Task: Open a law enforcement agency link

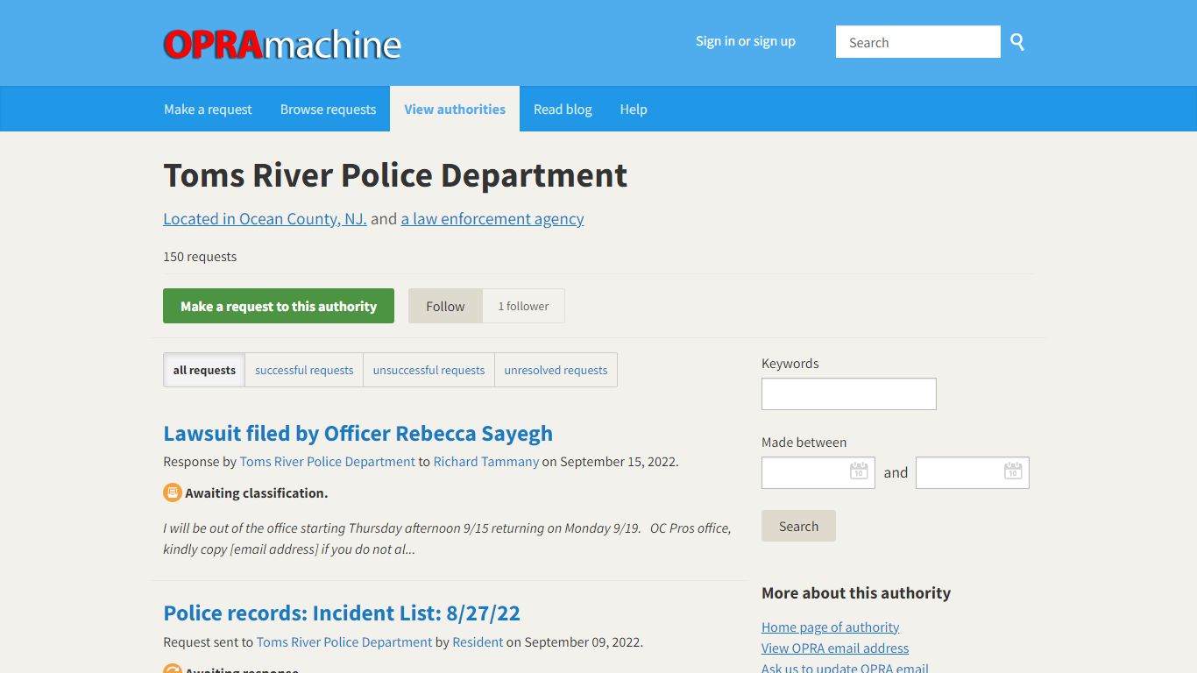Action: [x=492, y=219]
